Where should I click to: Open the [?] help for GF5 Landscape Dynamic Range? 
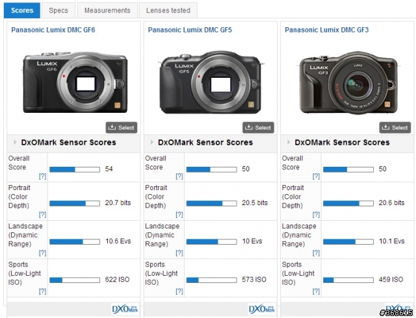(x=179, y=253)
